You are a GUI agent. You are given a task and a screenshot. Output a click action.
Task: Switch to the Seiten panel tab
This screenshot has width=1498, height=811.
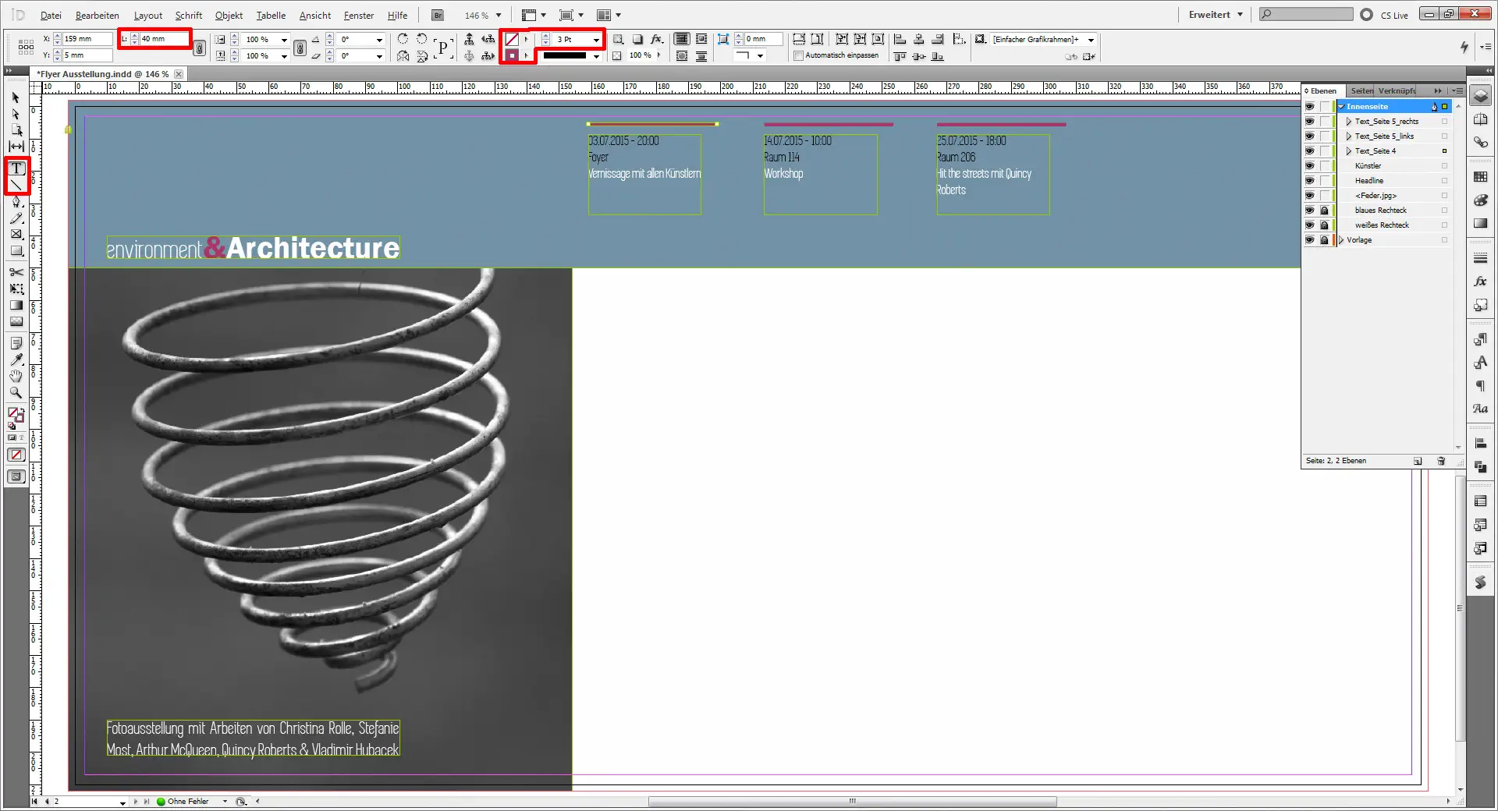[x=1361, y=90]
